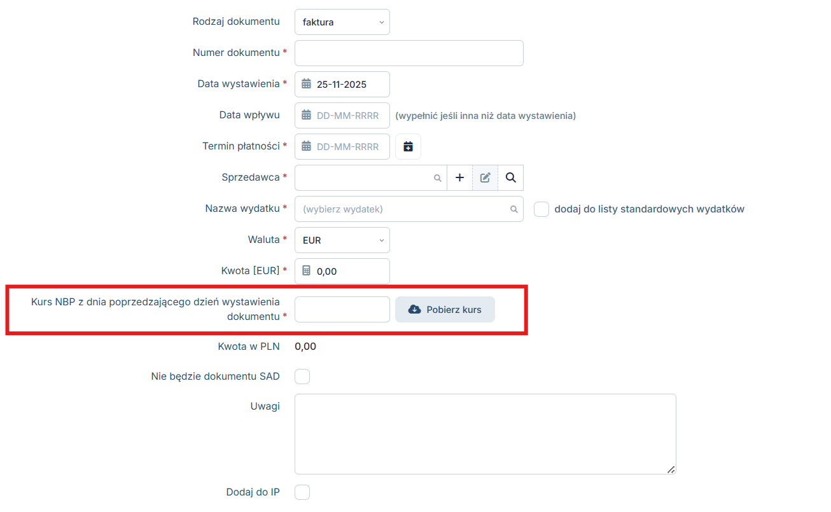Click calculator icon in Kwota [EUR] field
Image resolution: width=831 pixels, height=512 pixels.
tap(306, 271)
